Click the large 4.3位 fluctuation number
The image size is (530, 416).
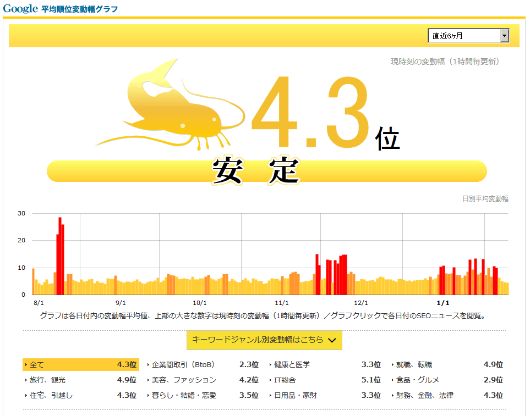coord(325,113)
